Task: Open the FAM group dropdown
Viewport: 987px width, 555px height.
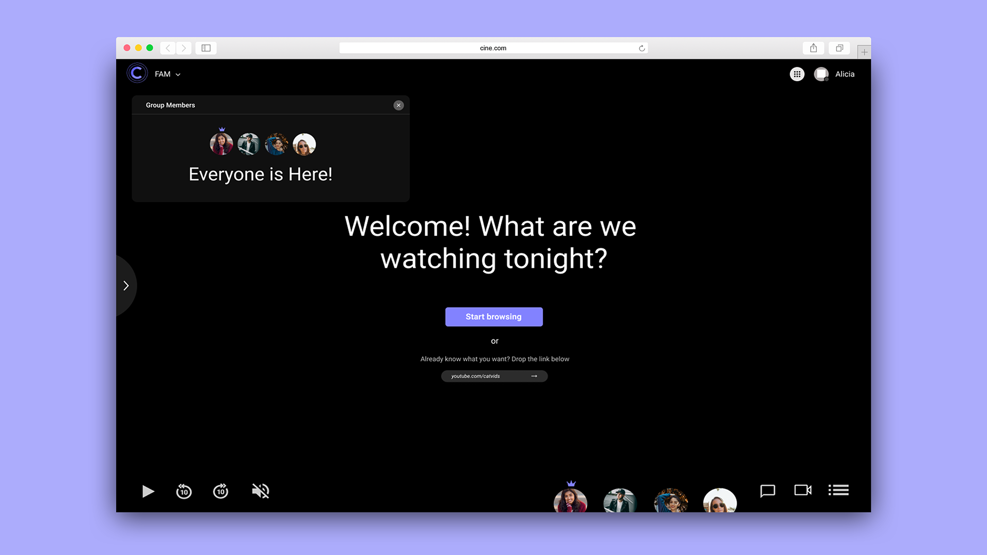Action: pyautogui.click(x=168, y=74)
